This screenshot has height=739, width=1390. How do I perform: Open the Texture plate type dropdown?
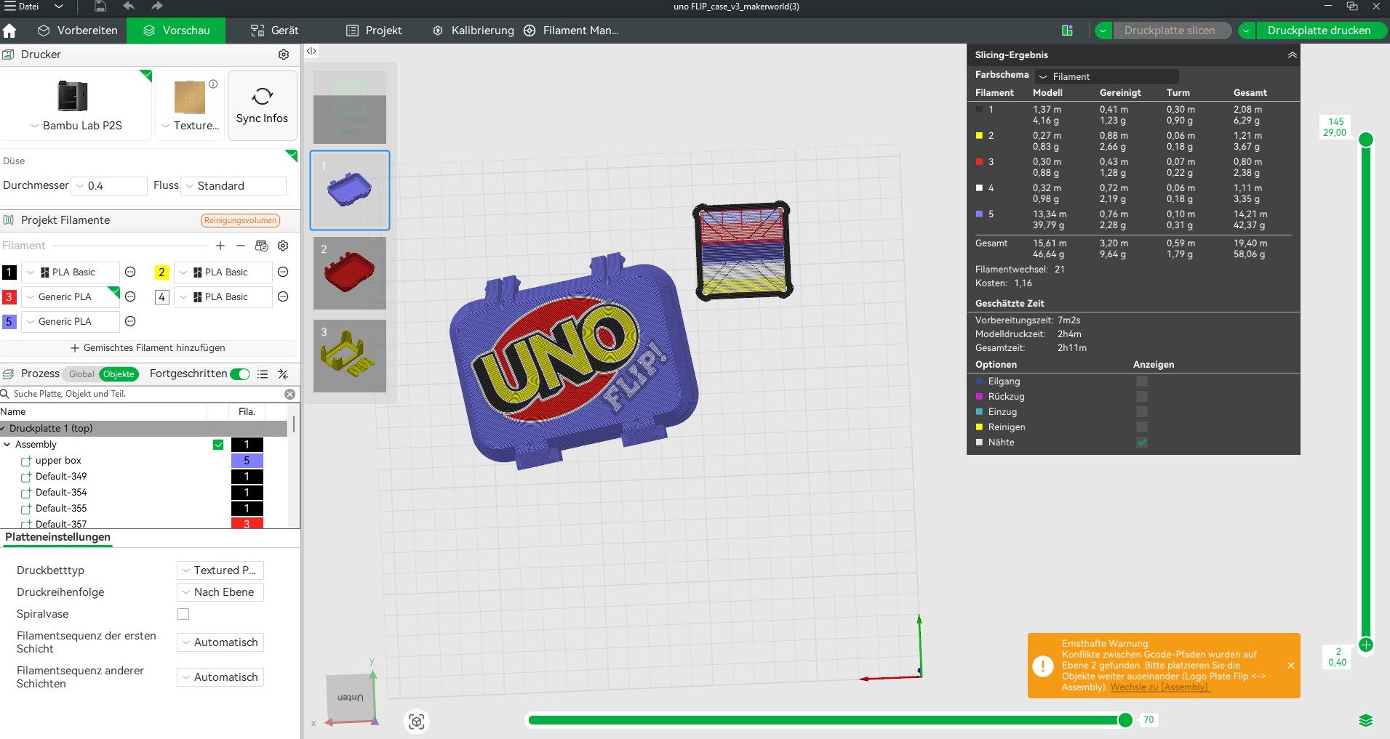(x=190, y=126)
